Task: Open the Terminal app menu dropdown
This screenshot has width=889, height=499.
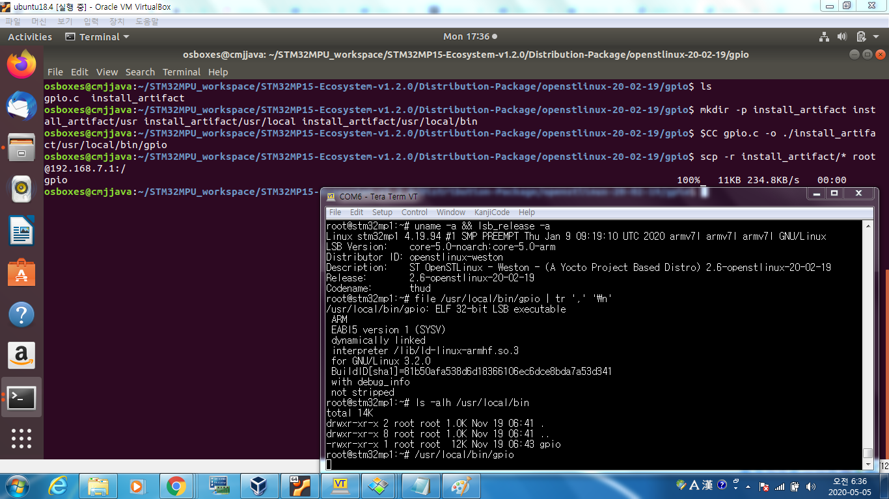Action: 98,37
